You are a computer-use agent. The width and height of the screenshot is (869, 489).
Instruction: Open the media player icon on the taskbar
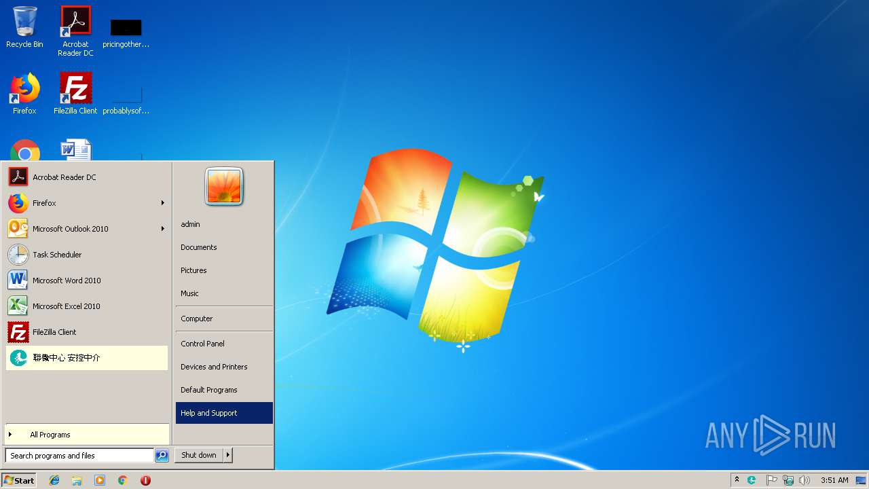[100, 480]
